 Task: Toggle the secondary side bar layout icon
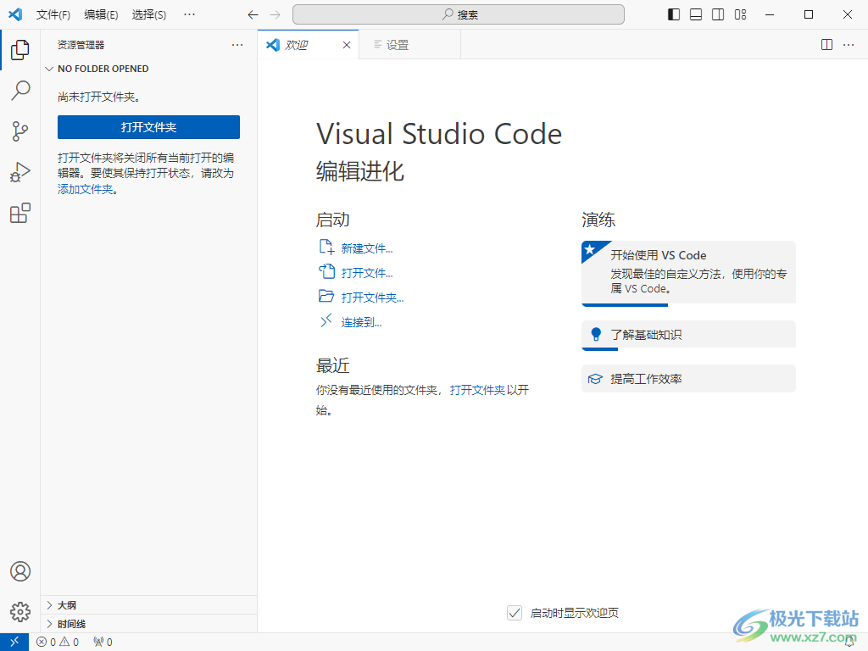718,14
